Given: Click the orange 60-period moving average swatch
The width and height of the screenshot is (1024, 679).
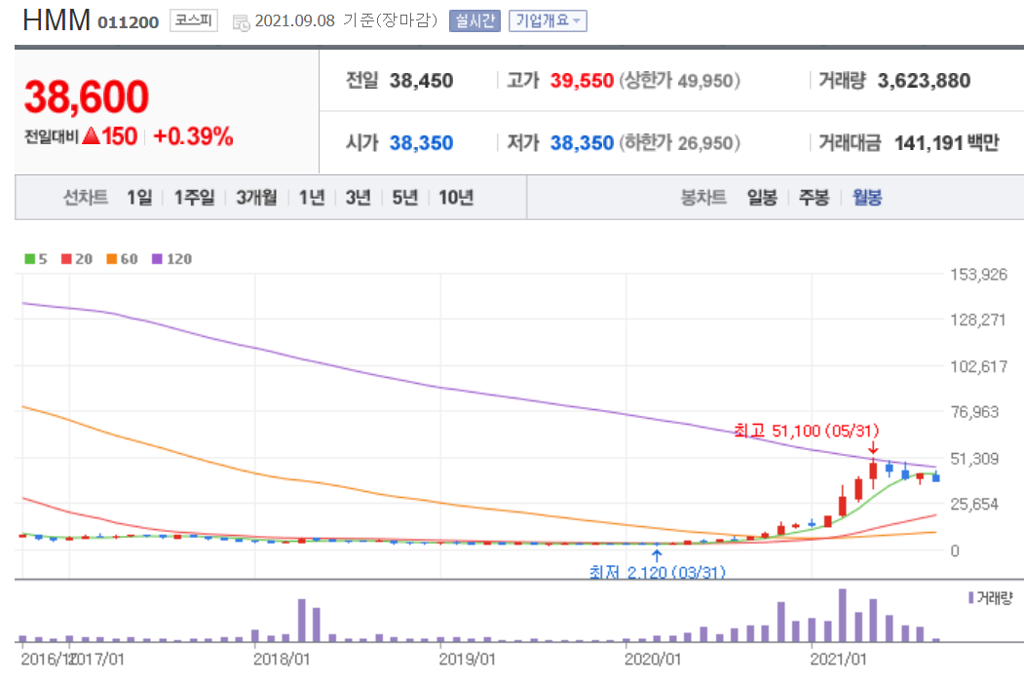Looking at the screenshot, I should (112, 259).
